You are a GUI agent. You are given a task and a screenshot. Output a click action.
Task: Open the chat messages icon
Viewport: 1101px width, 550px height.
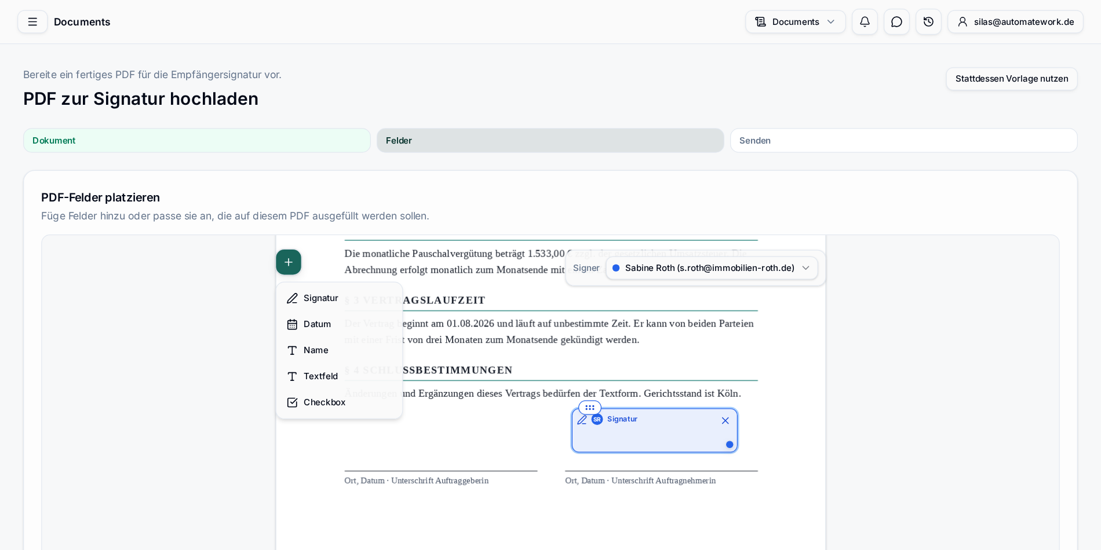[x=896, y=22]
